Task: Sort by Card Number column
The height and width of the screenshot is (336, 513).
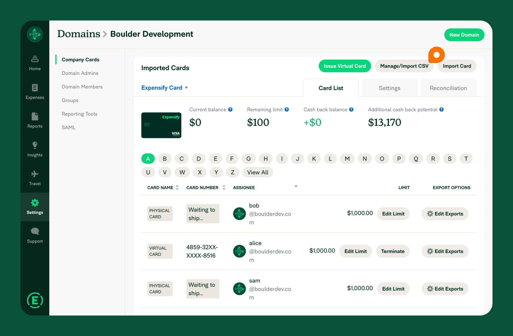Action: 224,187
